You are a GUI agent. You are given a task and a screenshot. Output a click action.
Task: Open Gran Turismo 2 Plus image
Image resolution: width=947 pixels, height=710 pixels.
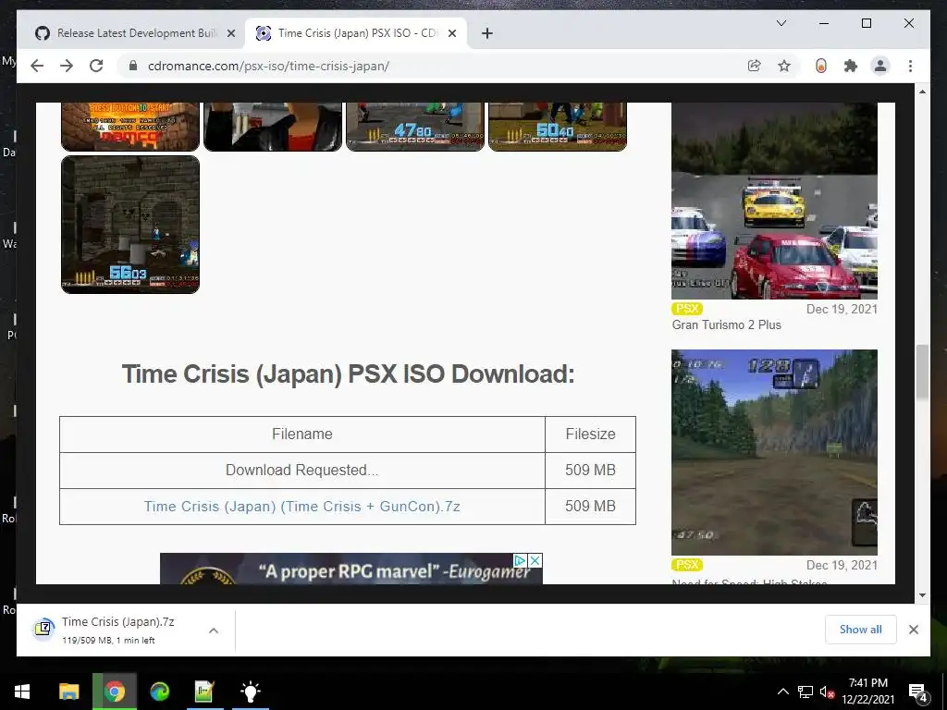click(x=774, y=201)
